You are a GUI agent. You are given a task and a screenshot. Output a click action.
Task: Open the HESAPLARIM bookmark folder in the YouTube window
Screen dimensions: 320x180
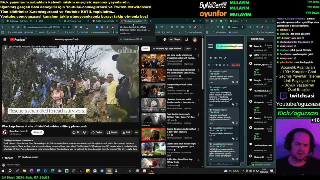(x=15, y=32)
